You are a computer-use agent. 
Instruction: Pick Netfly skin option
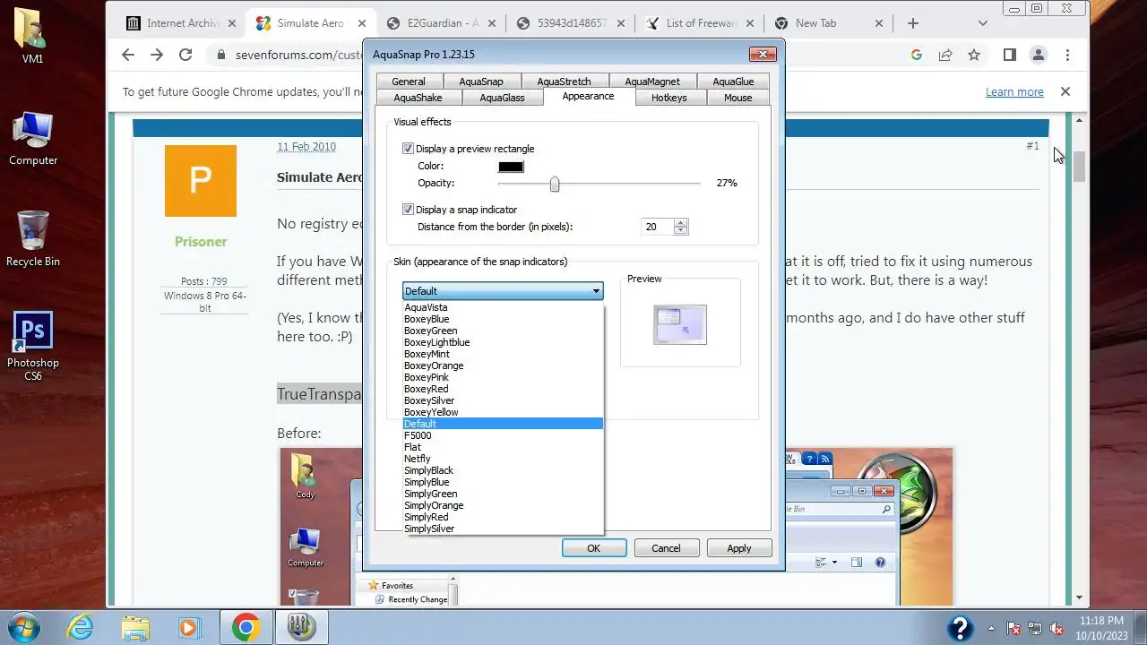tap(503, 459)
